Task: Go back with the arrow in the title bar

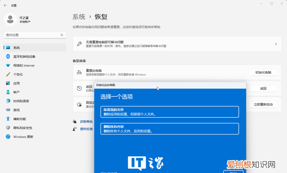Action: (5, 5)
